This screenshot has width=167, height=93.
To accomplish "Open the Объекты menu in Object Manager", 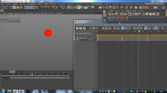I will 128,11.
